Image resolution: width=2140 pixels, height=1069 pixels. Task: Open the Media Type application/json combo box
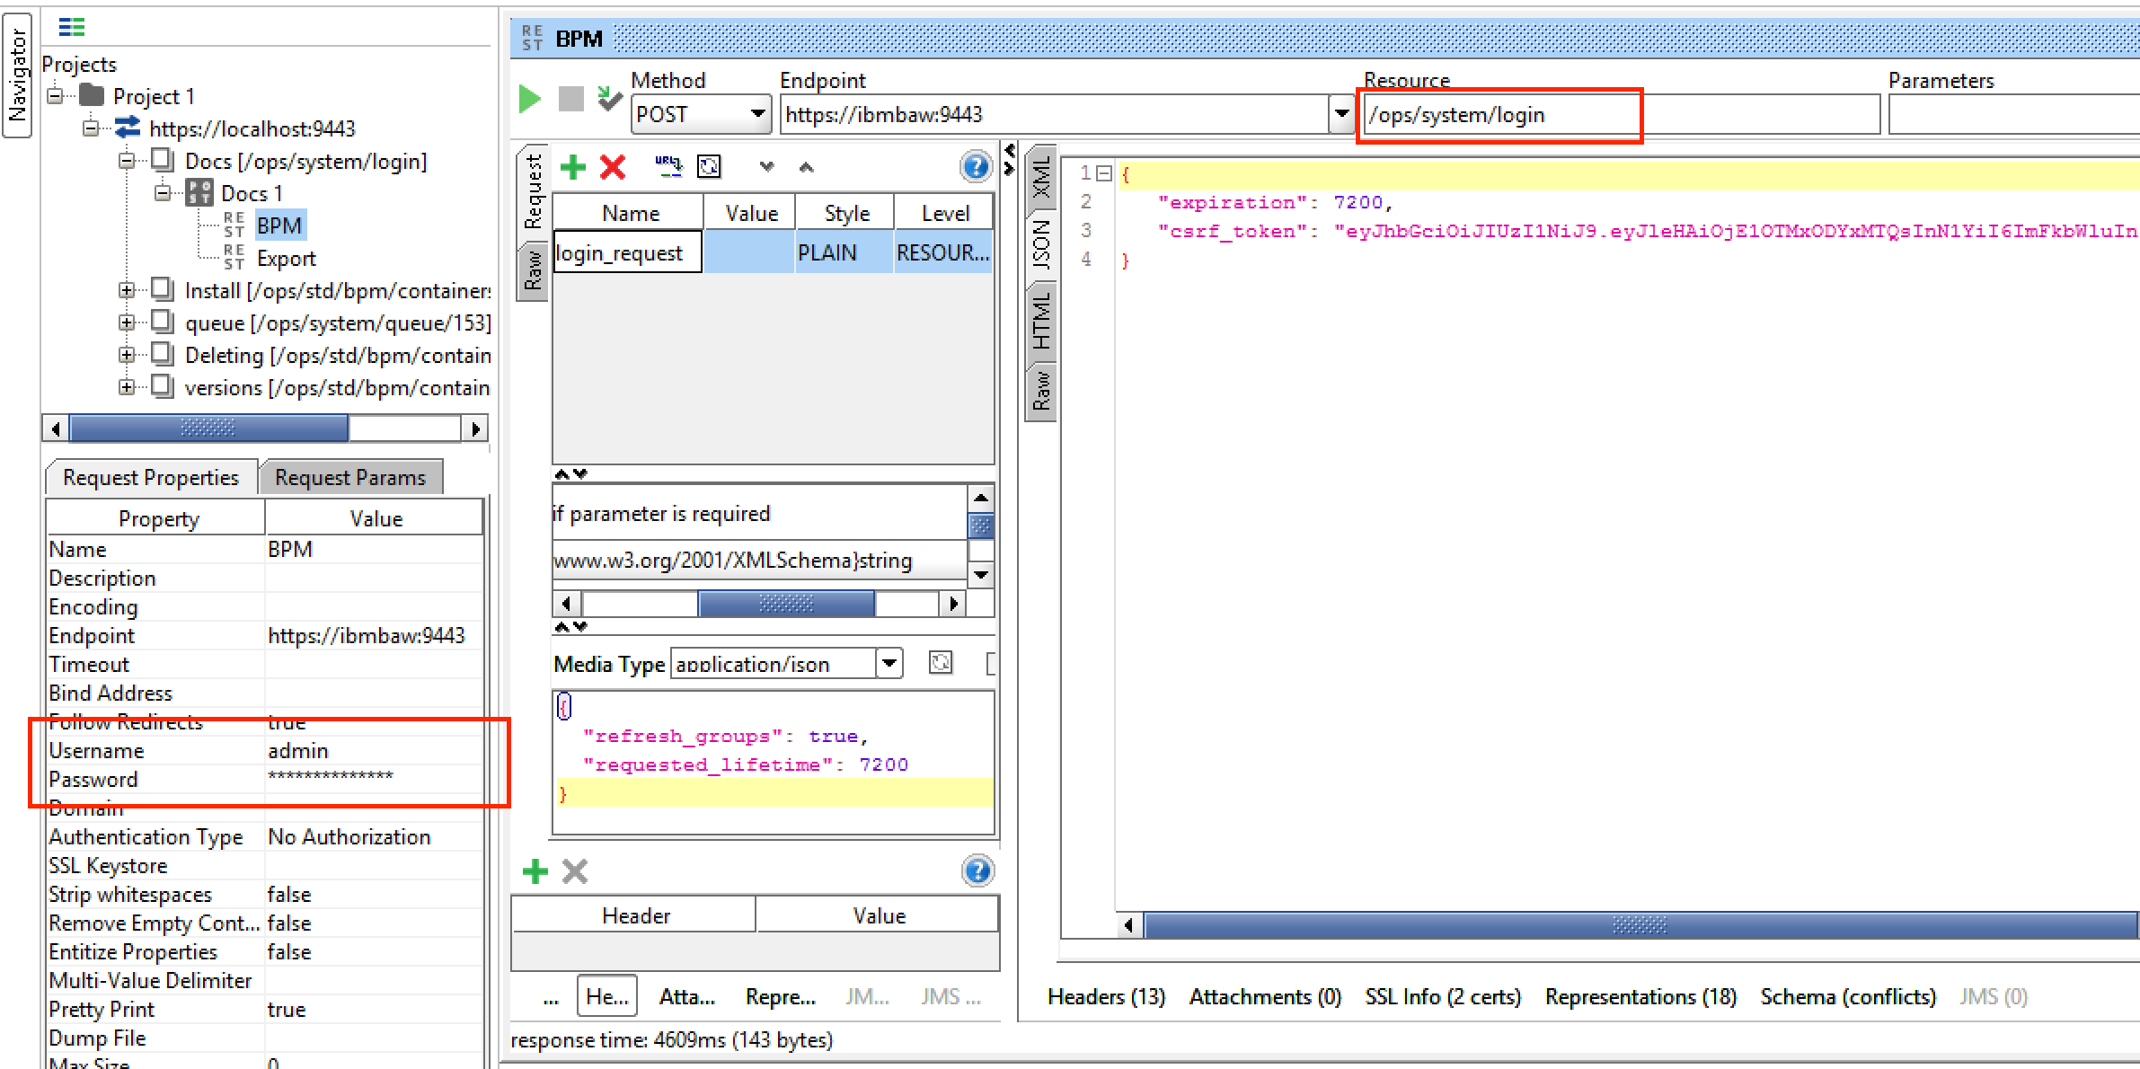point(889,664)
